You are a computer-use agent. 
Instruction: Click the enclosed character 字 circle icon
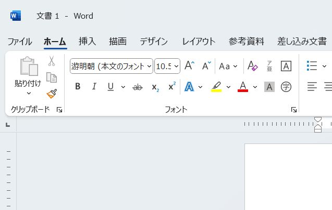coord(286,87)
